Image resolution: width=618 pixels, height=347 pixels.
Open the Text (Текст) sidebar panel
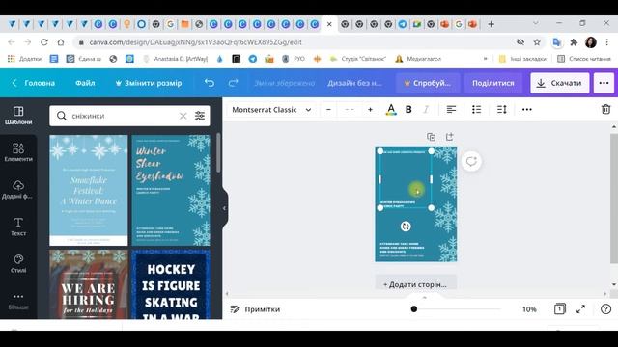(18, 227)
